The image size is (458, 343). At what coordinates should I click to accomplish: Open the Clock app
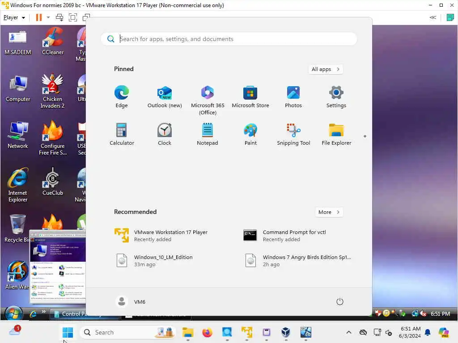pyautogui.click(x=165, y=134)
